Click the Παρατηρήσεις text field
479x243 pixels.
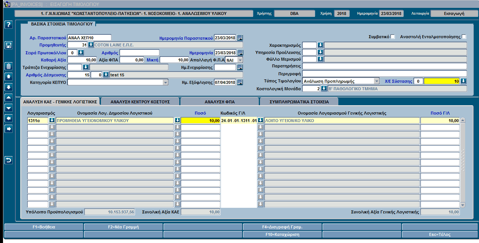384,66
